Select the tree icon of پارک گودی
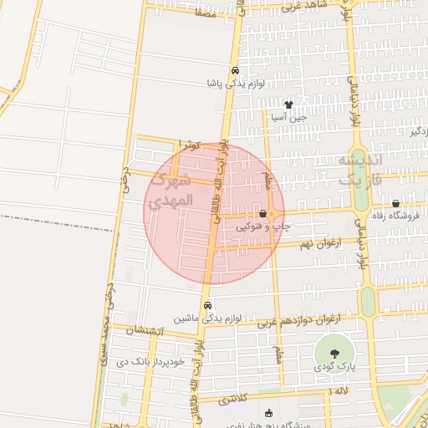The height and width of the screenshot is (428, 428). pyautogui.click(x=334, y=354)
